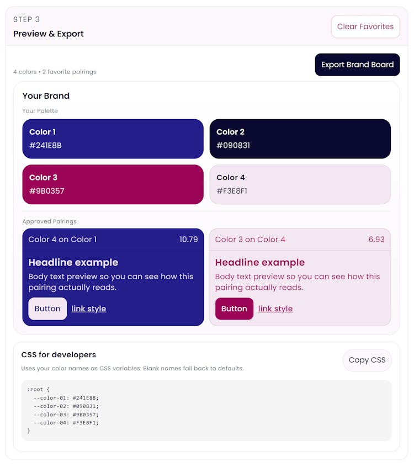Click the Button in Color 4 on Color 1 pairing
The image size is (414, 467).
point(47,309)
